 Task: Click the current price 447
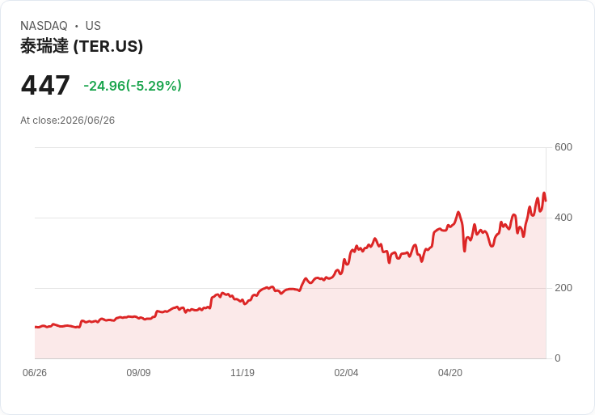pos(45,85)
